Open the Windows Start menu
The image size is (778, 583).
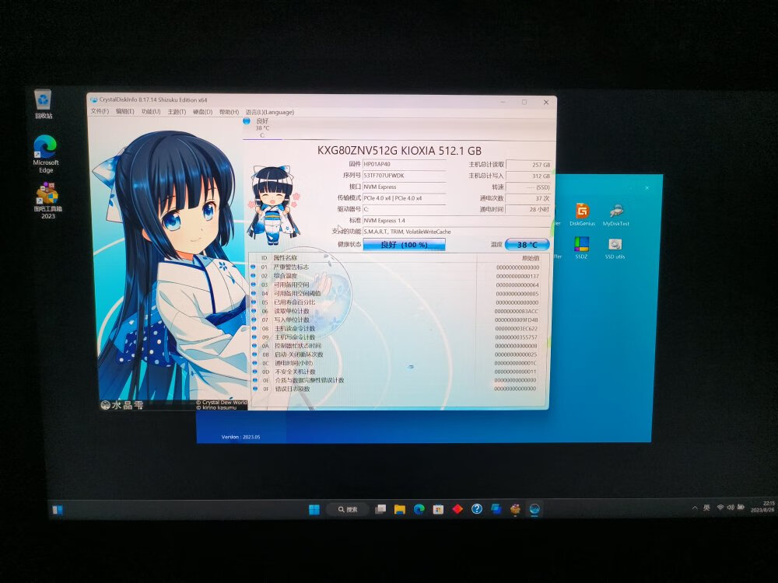click(x=314, y=509)
